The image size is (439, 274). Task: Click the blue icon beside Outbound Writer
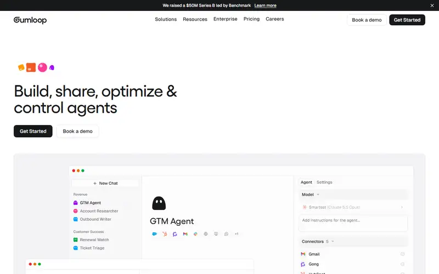coord(75,219)
